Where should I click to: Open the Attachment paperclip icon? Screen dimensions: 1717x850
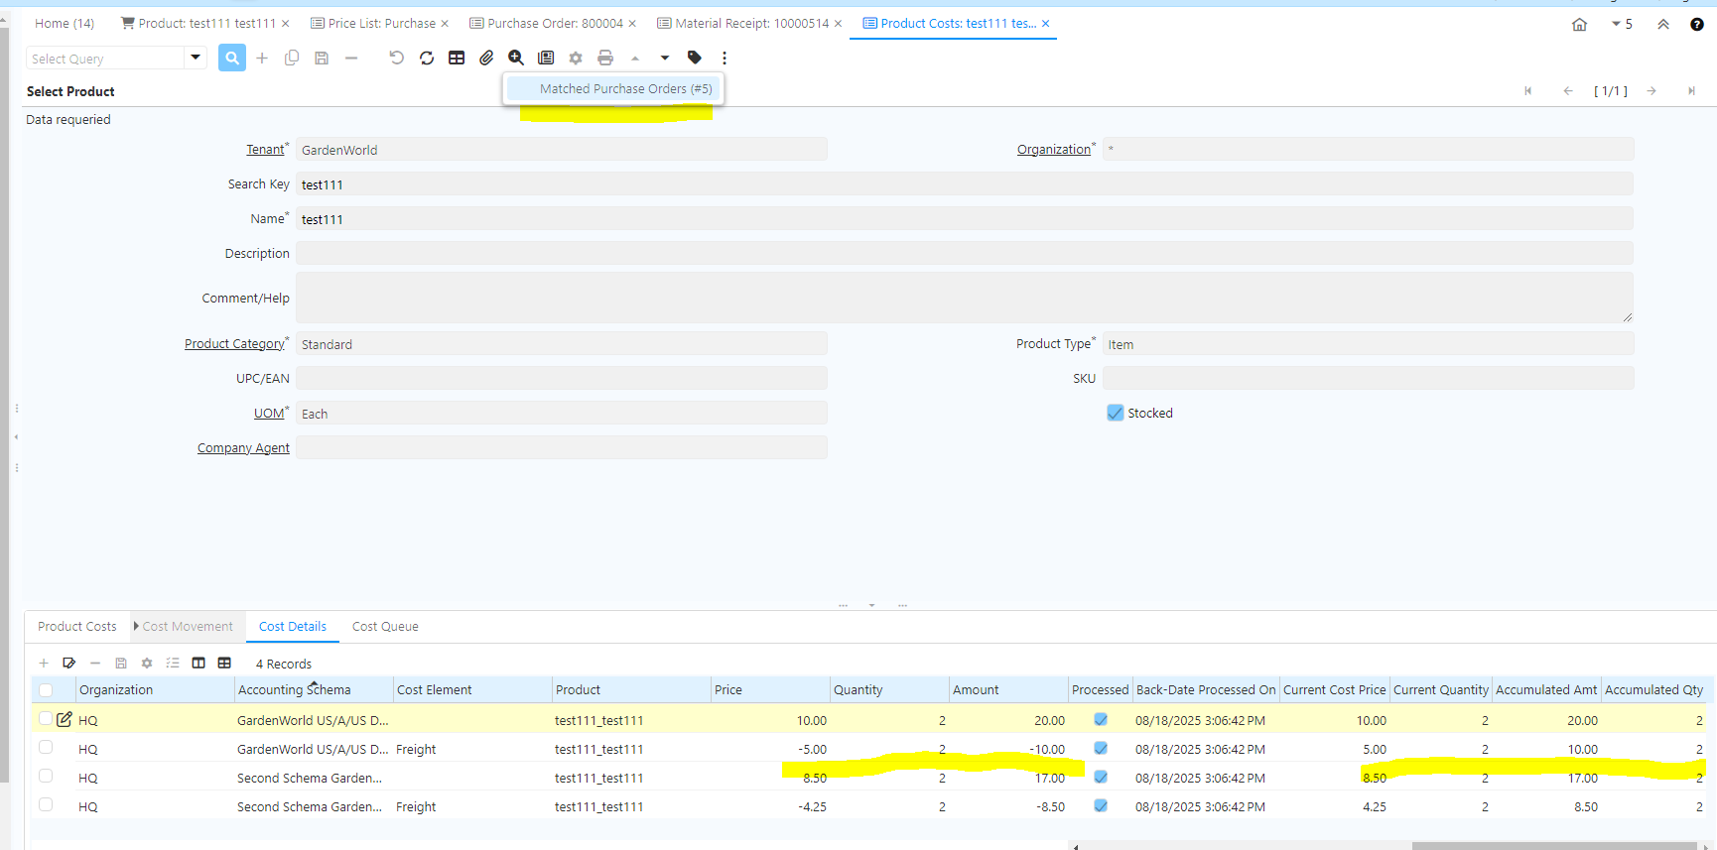[486, 59]
